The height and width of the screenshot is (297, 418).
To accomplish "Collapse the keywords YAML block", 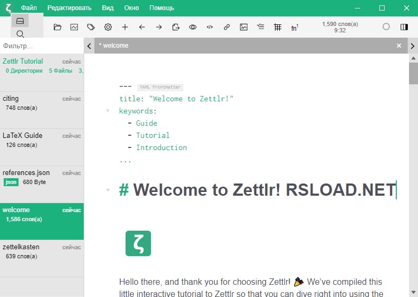I will [x=108, y=110].
